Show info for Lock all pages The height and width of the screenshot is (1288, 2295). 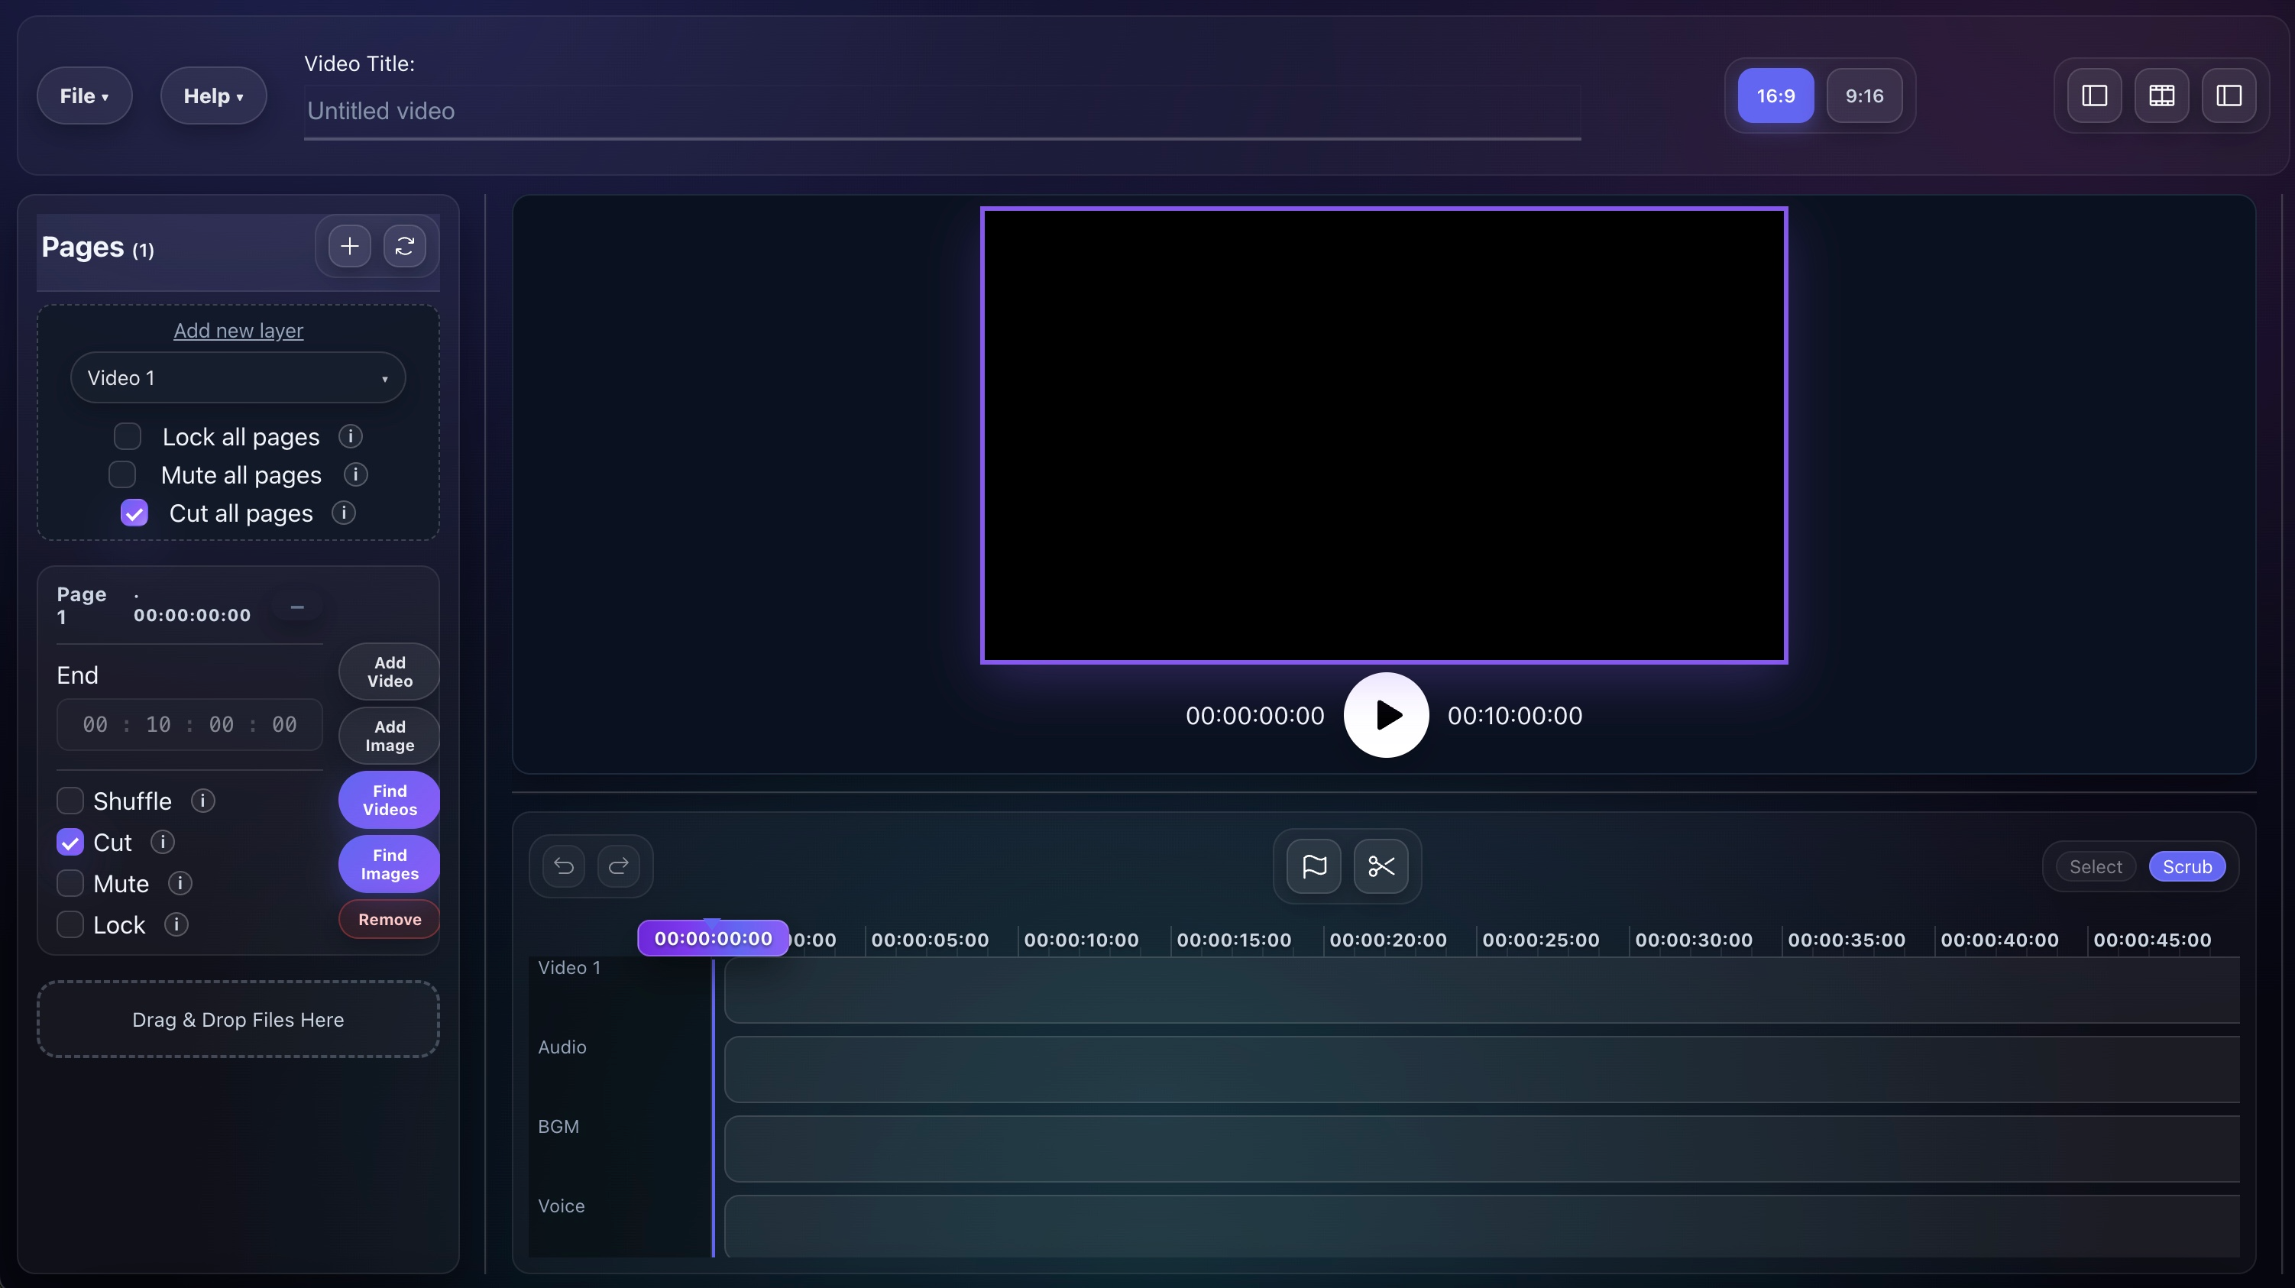click(x=350, y=436)
